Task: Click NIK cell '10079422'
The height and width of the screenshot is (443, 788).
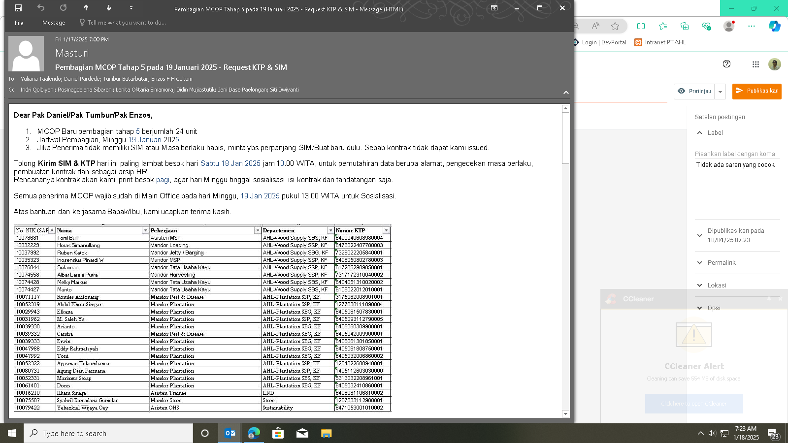Action: (x=35, y=408)
